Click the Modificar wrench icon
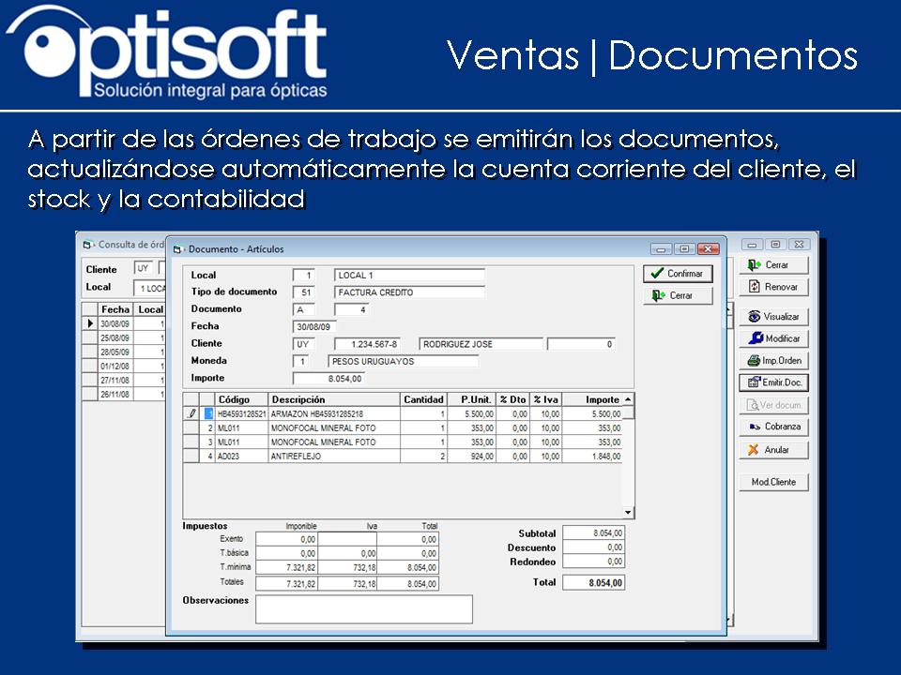Viewport: 901px width, 675px height. (755, 337)
